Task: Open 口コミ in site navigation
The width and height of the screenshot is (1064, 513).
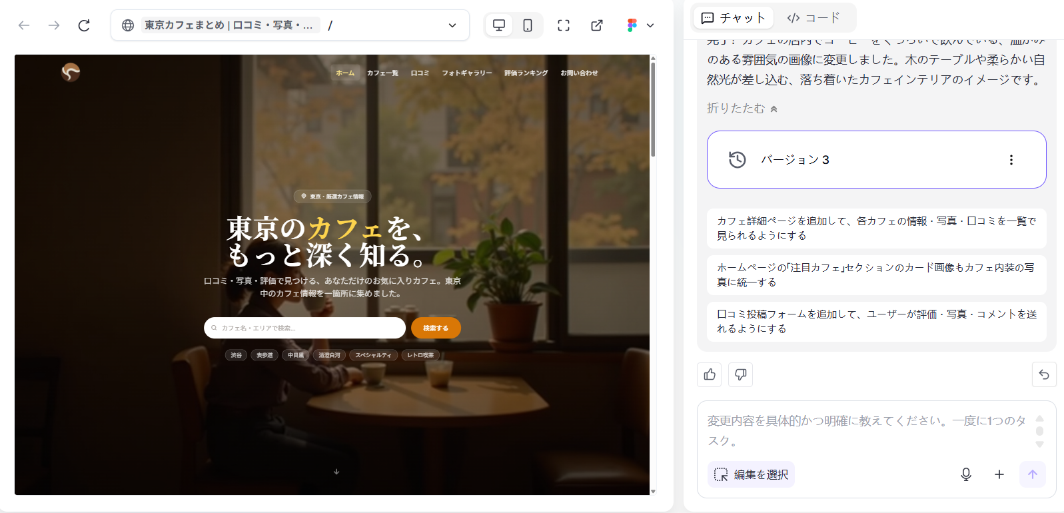Action: (x=420, y=73)
